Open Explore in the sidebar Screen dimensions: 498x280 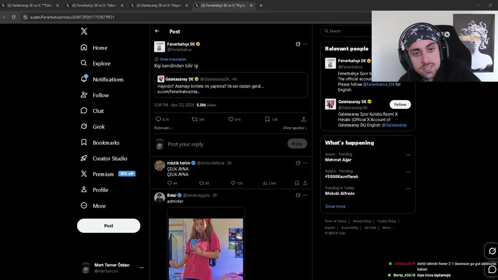(95, 63)
